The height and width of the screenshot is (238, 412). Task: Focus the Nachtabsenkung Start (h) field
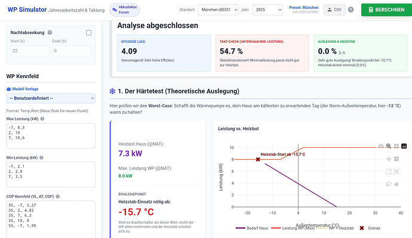point(30,51)
